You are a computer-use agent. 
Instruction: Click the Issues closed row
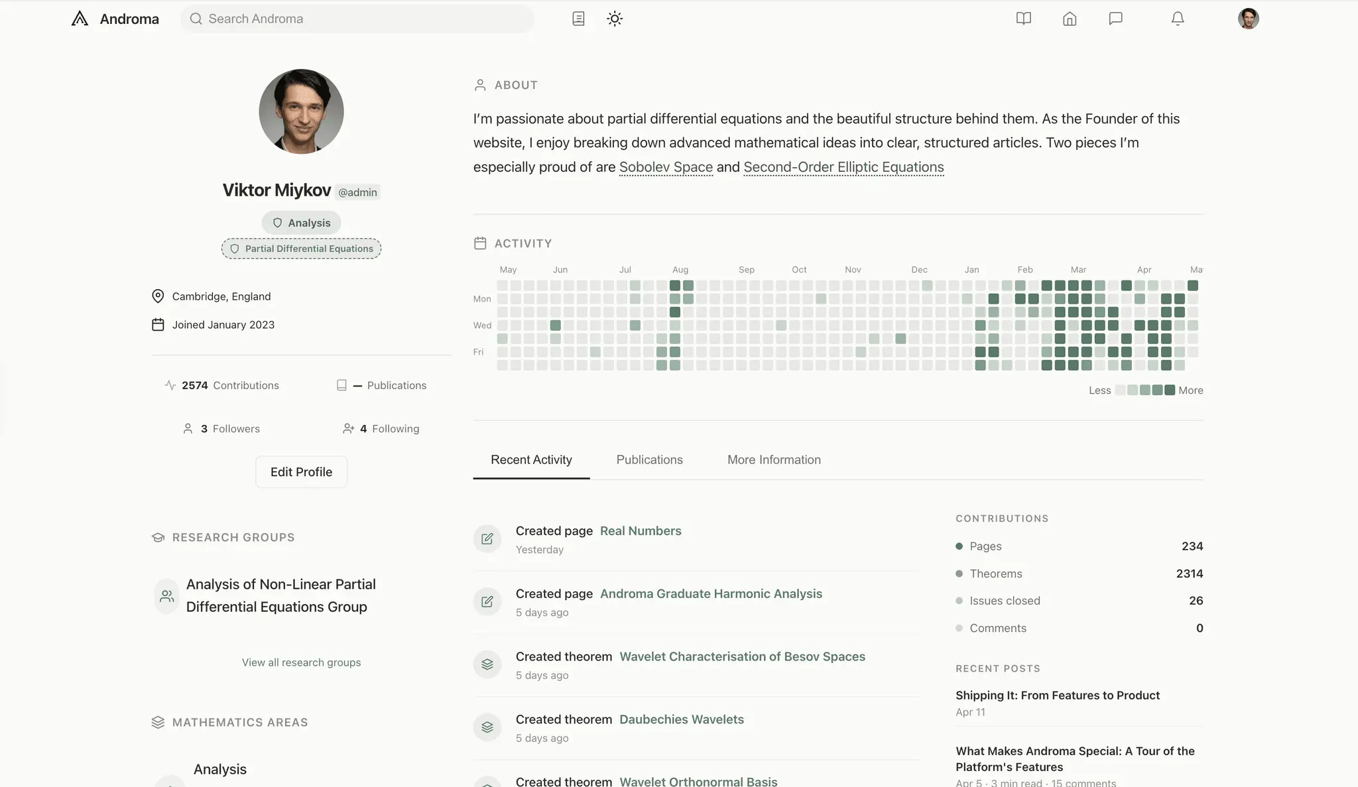pyautogui.click(x=1079, y=601)
